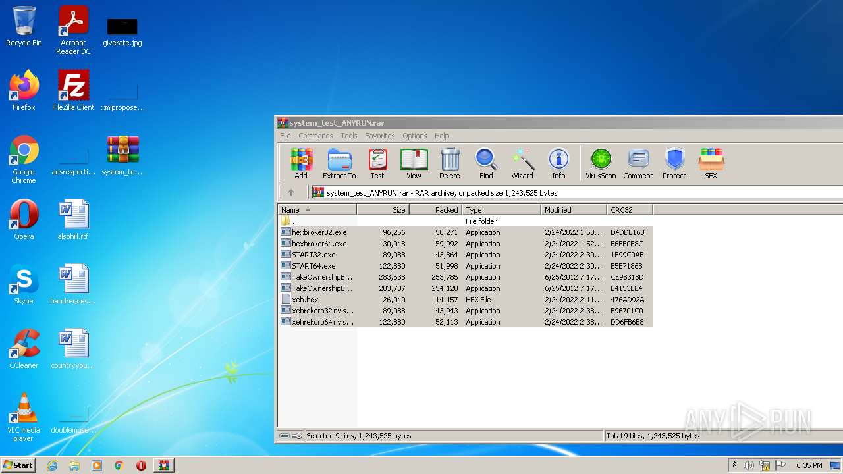Open VLC media player shortcut
Image resolution: width=843 pixels, height=474 pixels.
point(24,418)
